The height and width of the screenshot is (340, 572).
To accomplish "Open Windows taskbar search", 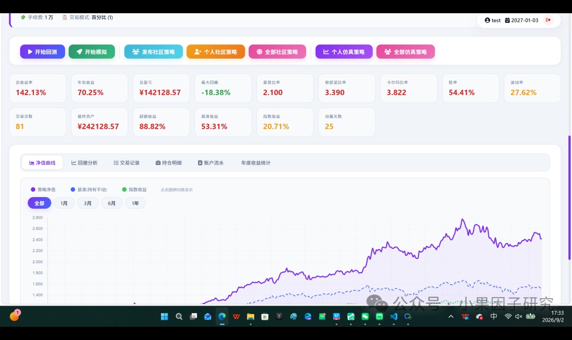I will pos(179,317).
